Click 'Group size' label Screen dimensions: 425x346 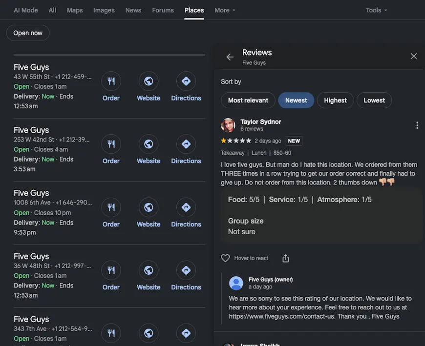click(x=246, y=221)
